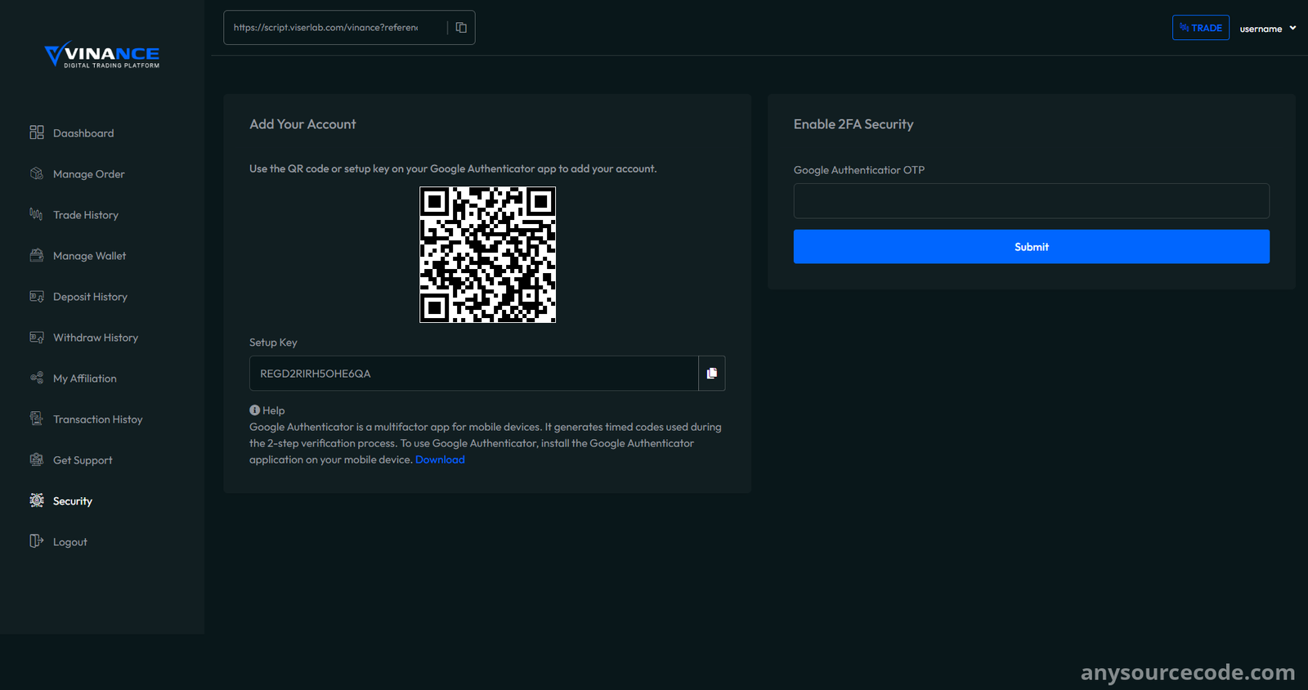The width and height of the screenshot is (1308, 690).
Task: Click the My Affiliation share icon
Action: (x=37, y=378)
